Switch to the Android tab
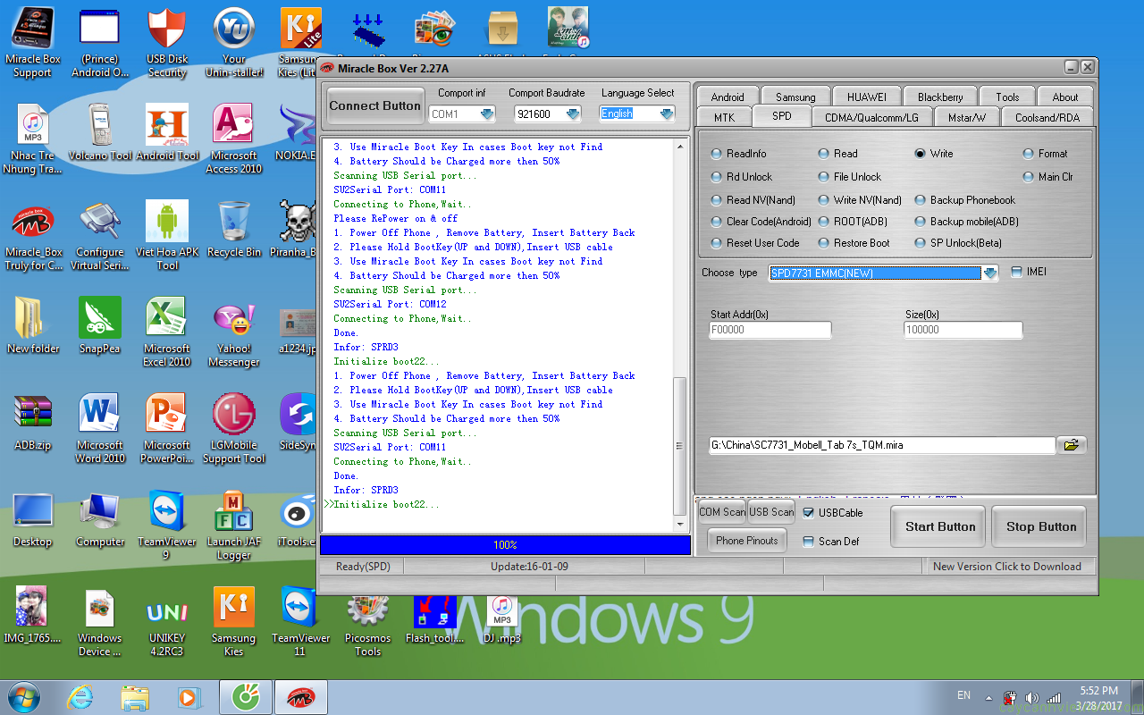Screen dimensions: 1144x715 (x=728, y=97)
